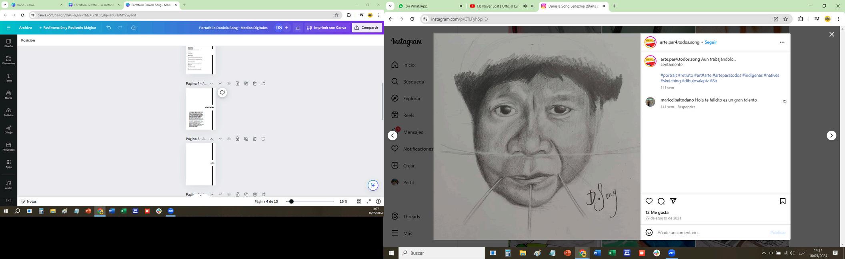Delete Página 5 using trash icon
This screenshot has width=845, height=259.
255,139
